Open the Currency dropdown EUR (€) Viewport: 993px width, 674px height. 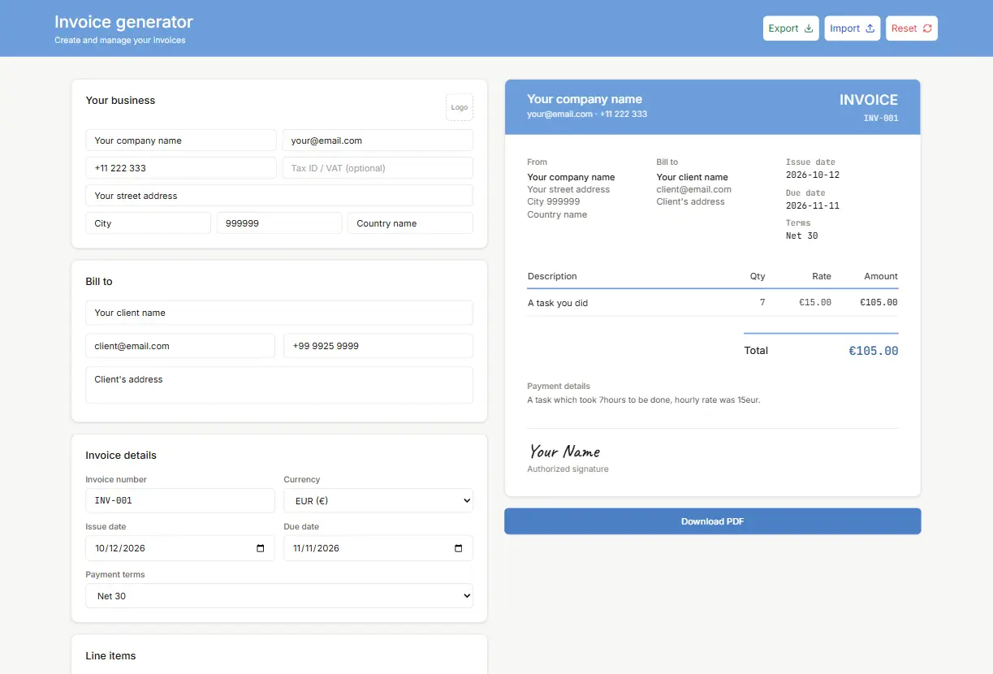378,500
